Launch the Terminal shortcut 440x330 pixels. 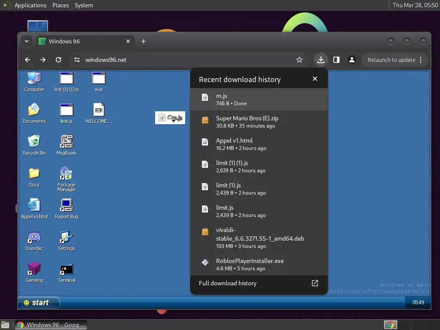67,272
